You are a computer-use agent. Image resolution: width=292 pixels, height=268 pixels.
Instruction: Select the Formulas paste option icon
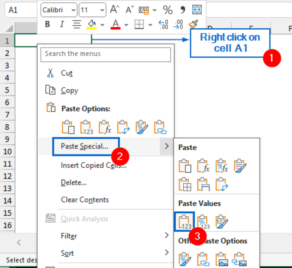point(105,127)
